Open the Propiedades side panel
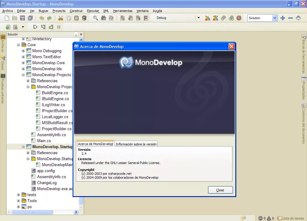This screenshot has width=307, height=221. coord(304,88)
